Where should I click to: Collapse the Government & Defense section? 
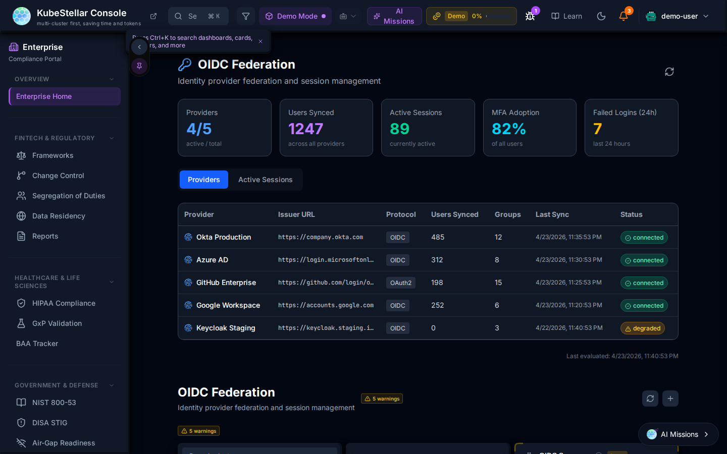pos(112,385)
